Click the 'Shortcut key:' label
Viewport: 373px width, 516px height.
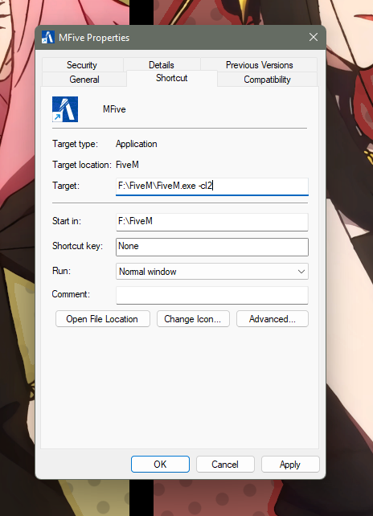(77, 246)
